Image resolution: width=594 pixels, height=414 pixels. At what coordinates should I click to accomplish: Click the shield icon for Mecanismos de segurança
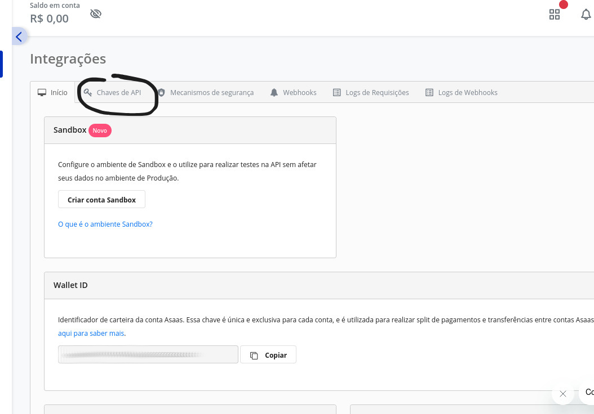click(x=161, y=92)
